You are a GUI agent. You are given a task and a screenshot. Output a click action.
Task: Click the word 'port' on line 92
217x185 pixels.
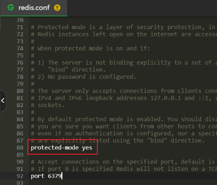coord(38,176)
